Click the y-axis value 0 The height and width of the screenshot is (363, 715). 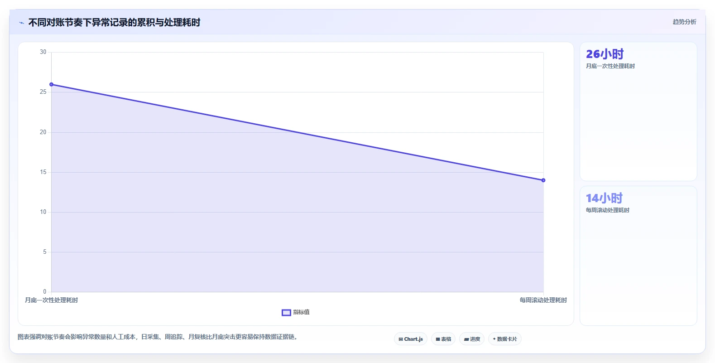point(45,292)
